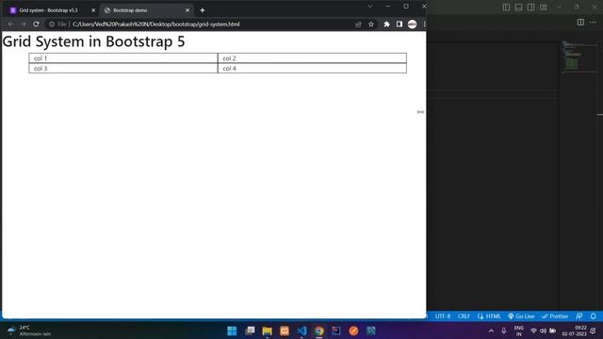603x339 pixels.
Task: Go back in Chrome history
Action: coord(10,24)
